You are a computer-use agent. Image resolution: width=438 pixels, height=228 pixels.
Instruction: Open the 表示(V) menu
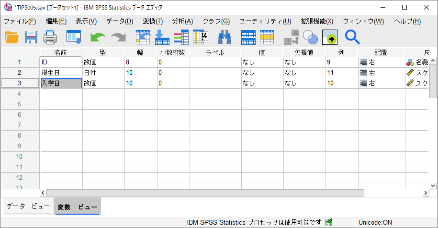[86, 21]
